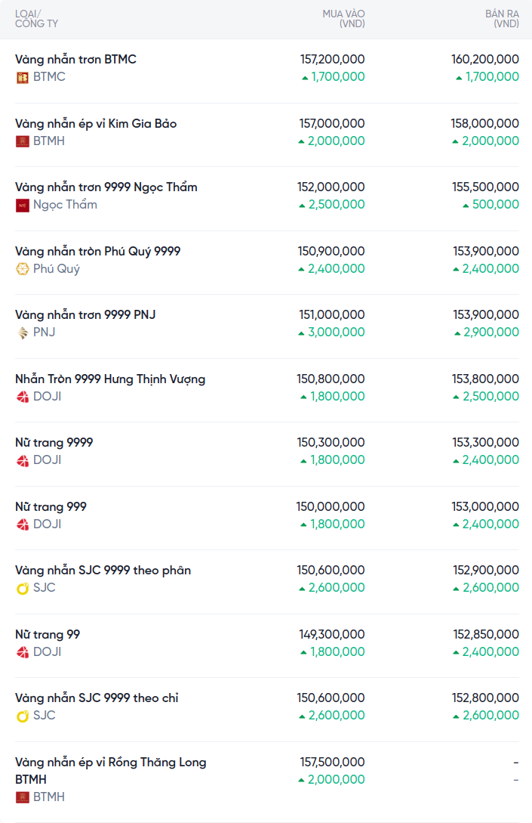Viewport: 532px width, 823px height.
Task: Click BTMH logo under Rồng Thăng Long
Action: point(23,797)
